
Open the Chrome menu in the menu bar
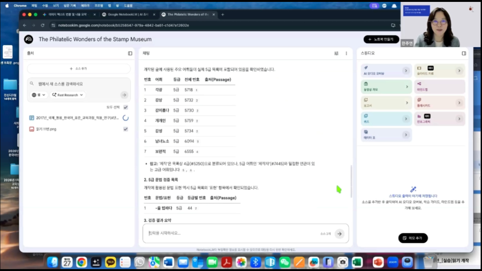click(x=20, y=6)
